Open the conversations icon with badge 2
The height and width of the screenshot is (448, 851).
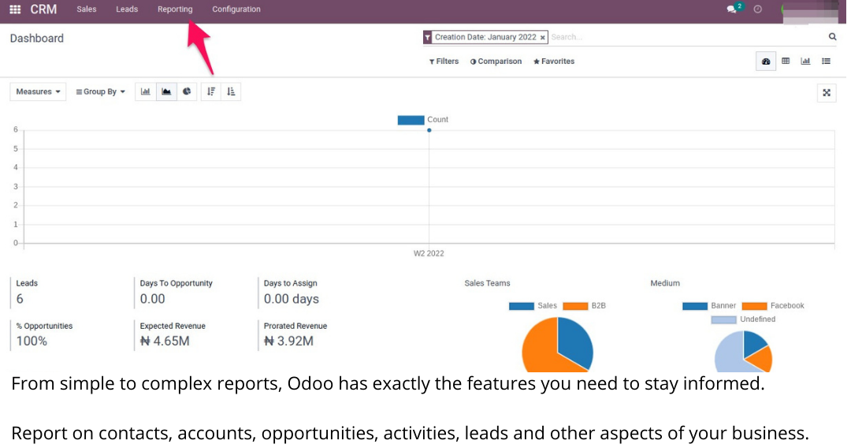(x=733, y=9)
